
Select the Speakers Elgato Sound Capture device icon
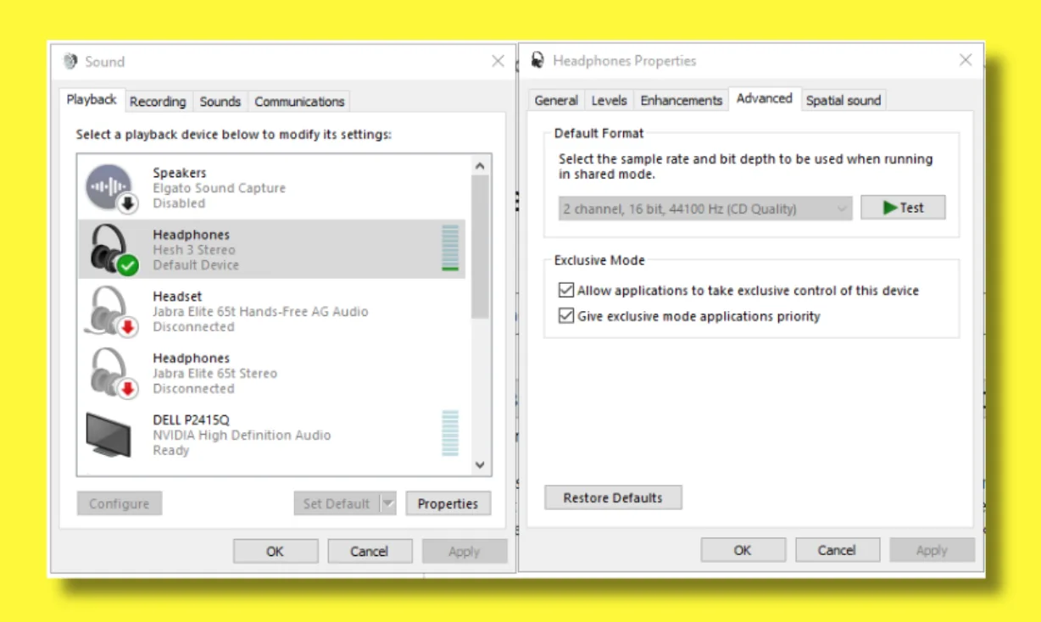coord(109,186)
